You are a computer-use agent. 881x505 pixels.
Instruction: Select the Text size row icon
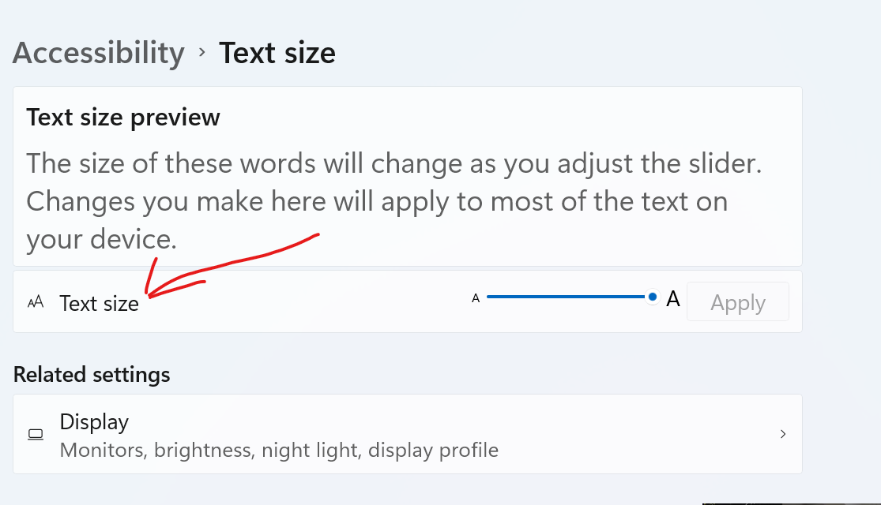(x=36, y=301)
